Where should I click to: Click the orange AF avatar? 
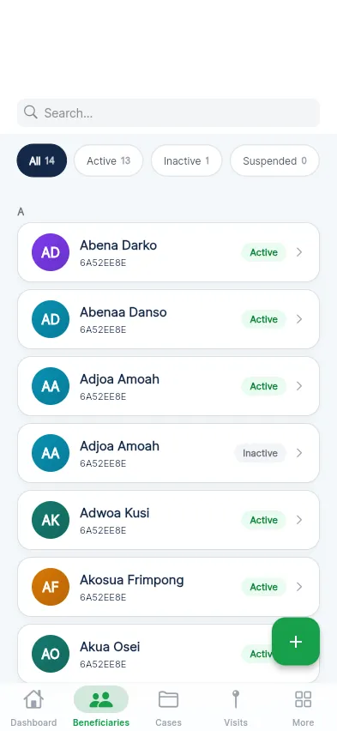click(51, 587)
